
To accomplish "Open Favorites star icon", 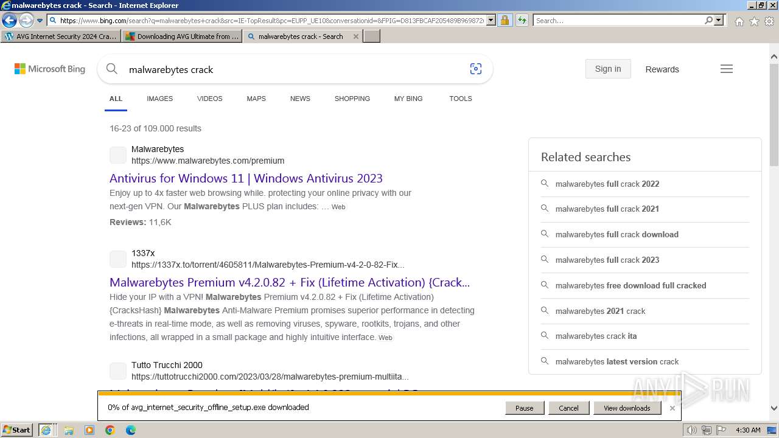I will [x=754, y=21].
